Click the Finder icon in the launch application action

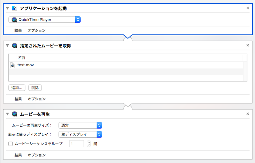(x=15, y=8)
